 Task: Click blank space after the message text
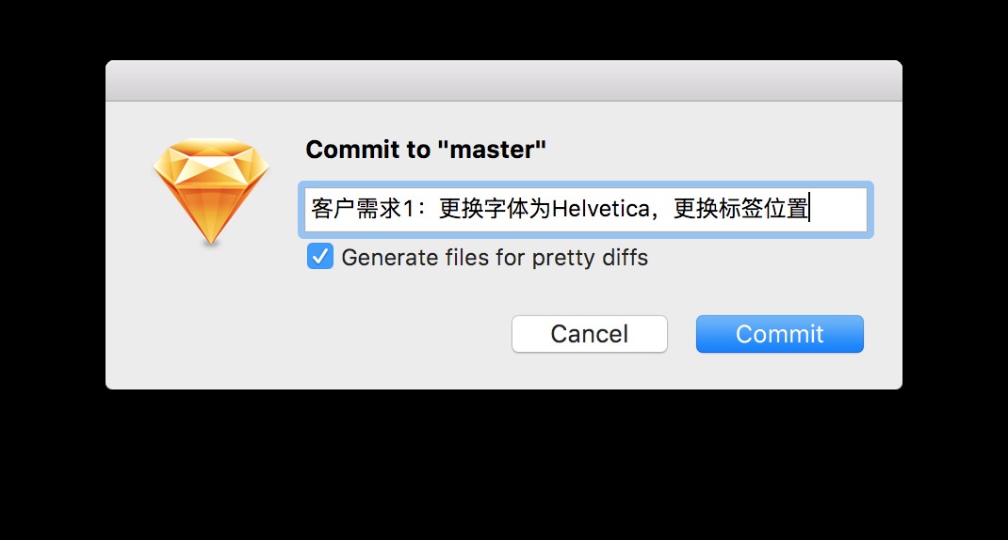tap(837, 210)
